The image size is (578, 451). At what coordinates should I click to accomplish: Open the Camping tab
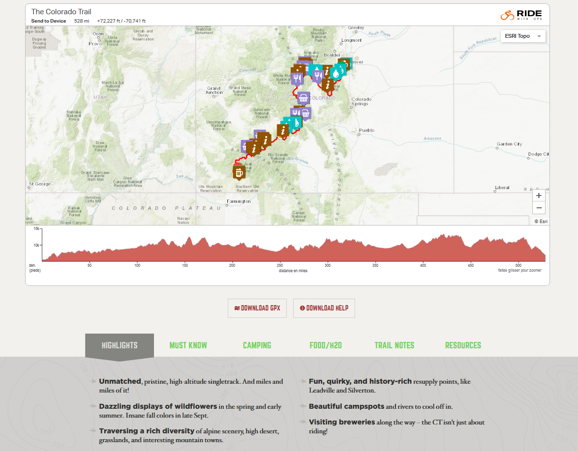257,345
